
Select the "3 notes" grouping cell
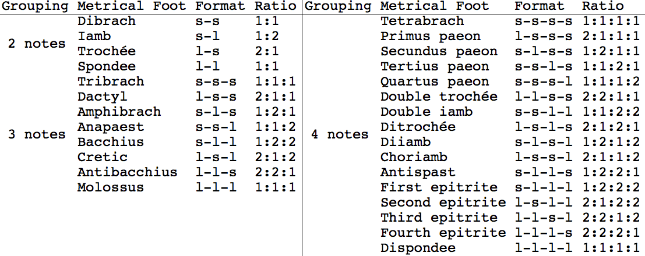37,135
